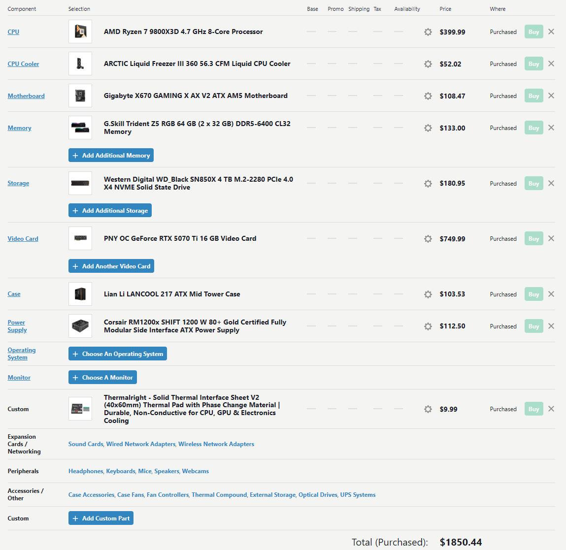Remove the ARCTIC Liquid Freezer cooler with X
Image resolution: width=566 pixels, height=550 pixels.
pyautogui.click(x=551, y=64)
